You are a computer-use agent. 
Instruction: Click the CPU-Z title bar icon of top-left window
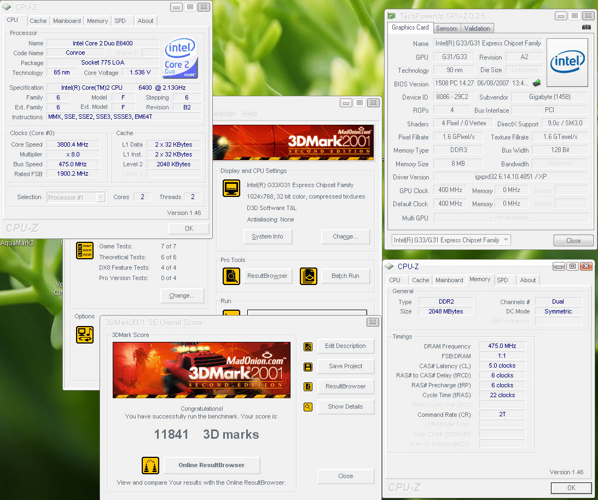7,7
